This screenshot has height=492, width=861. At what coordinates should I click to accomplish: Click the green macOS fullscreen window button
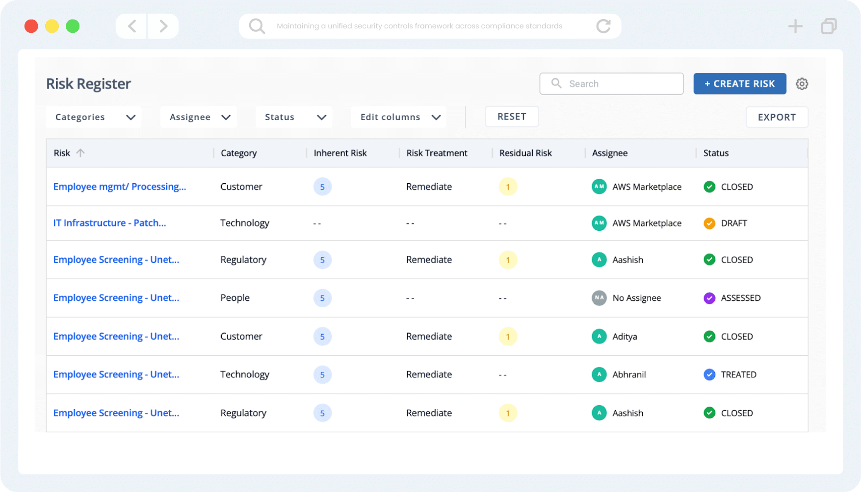73,26
